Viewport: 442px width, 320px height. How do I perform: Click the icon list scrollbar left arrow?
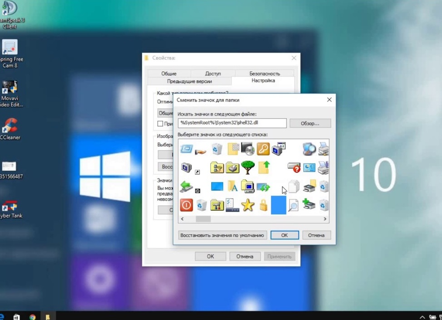[182, 219]
